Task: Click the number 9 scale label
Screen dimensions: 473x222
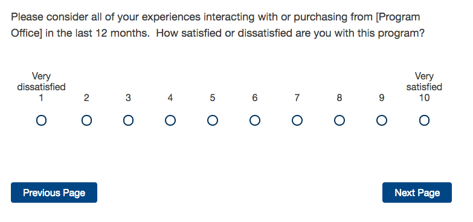Action: coord(382,98)
